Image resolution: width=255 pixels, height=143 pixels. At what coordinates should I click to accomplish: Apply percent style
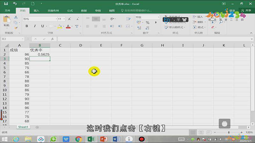148,23
